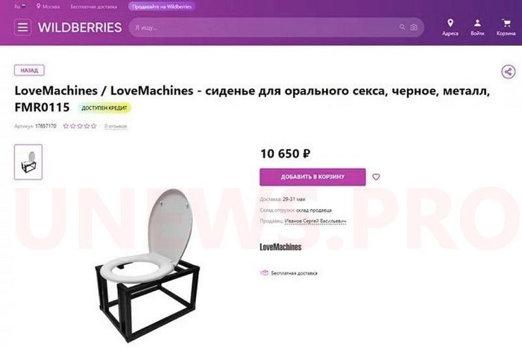Click Добавить в корзину button
This screenshot has width=522, height=348.
click(x=312, y=177)
